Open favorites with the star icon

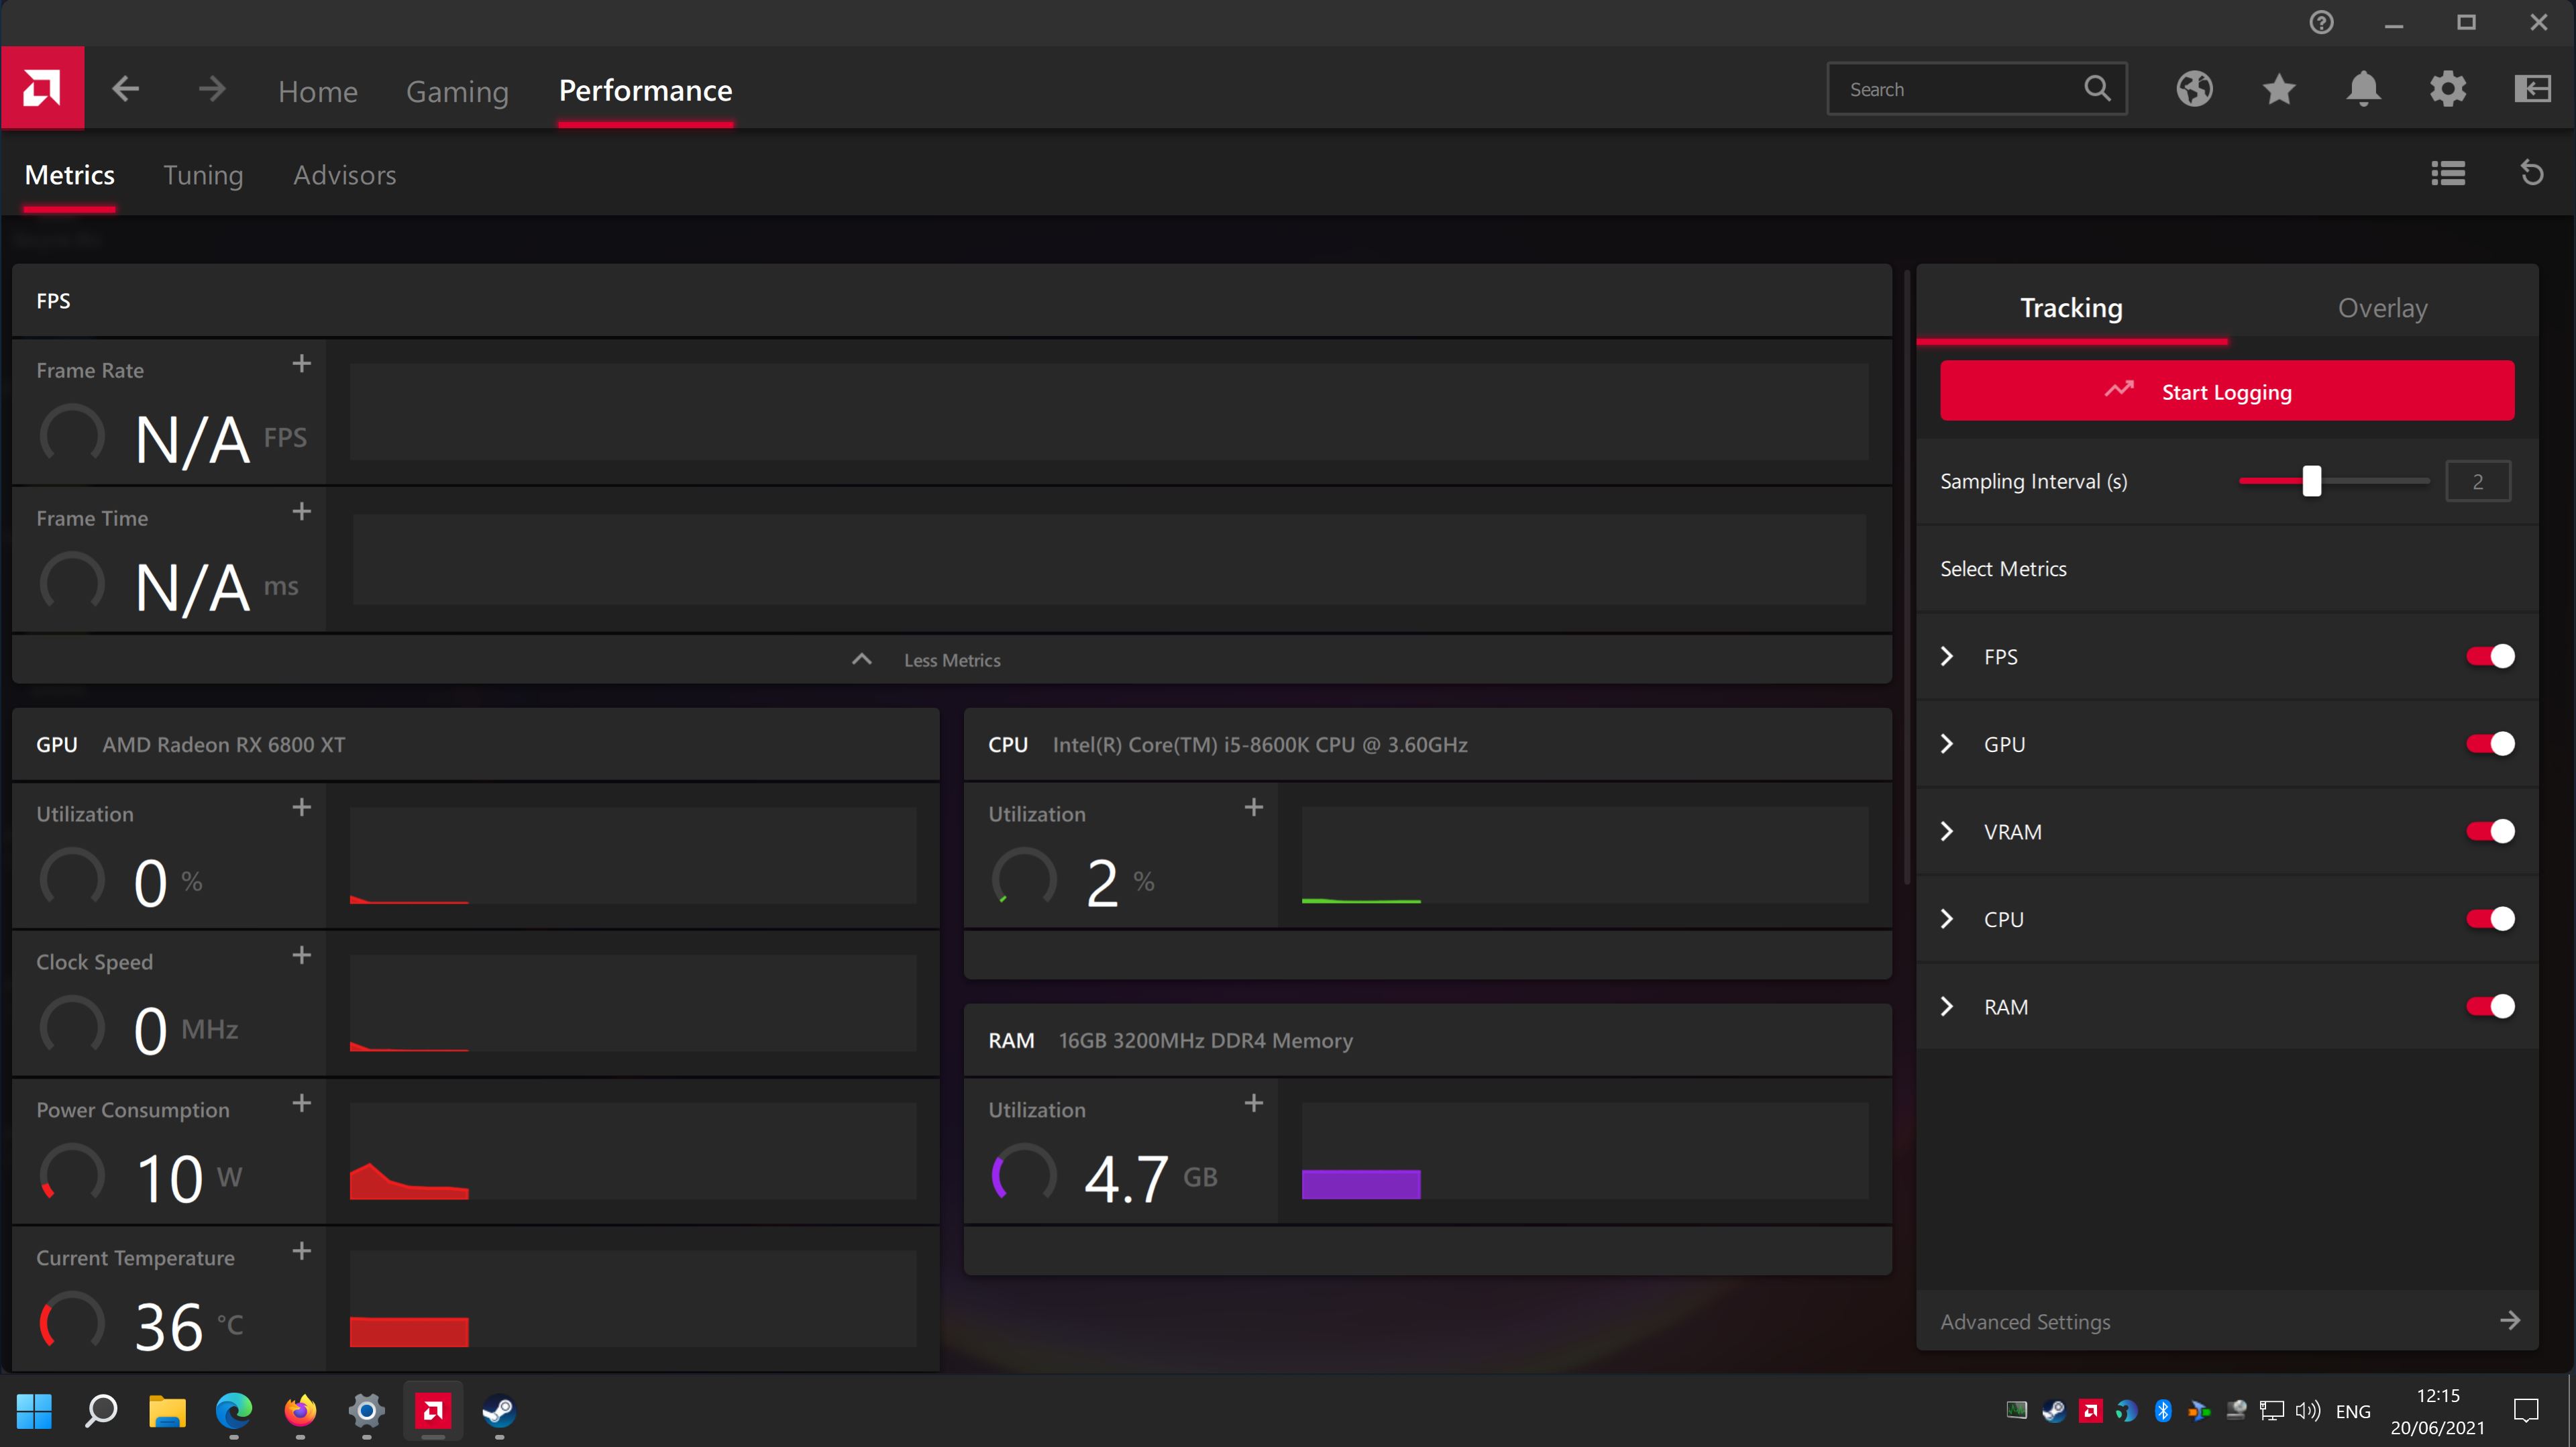click(2279, 89)
